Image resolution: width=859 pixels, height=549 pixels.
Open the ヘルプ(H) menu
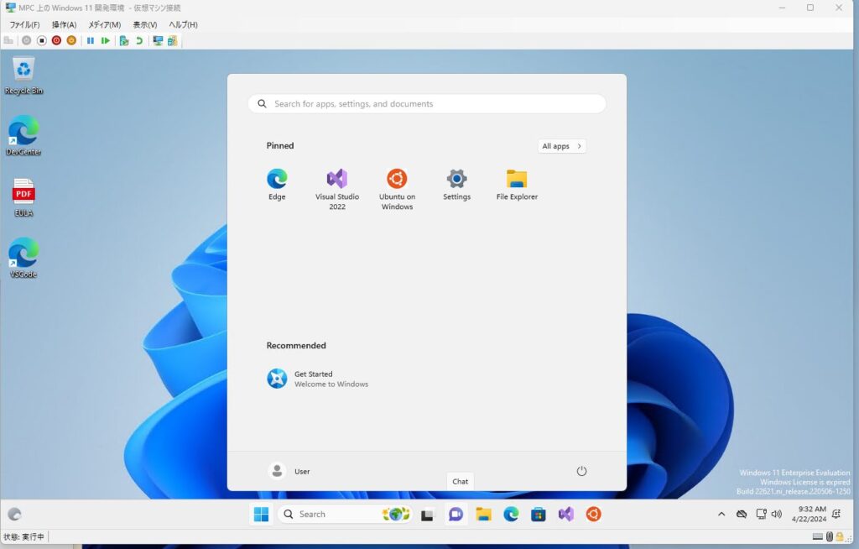pyautogui.click(x=183, y=24)
